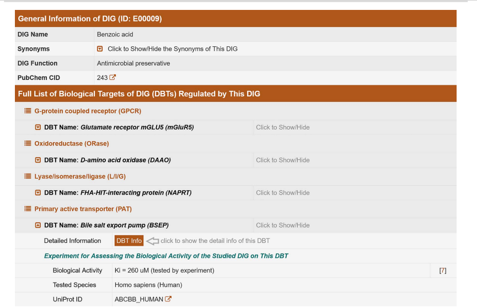Screen dimensions: 477x308
Task: Open PubChem CID 243 external link icon
Action: pos(113,78)
